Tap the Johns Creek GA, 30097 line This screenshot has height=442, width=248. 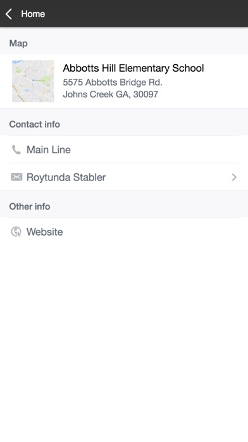coord(110,94)
